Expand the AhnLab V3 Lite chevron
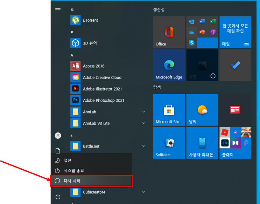260x204 pixels. click(144, 123)
